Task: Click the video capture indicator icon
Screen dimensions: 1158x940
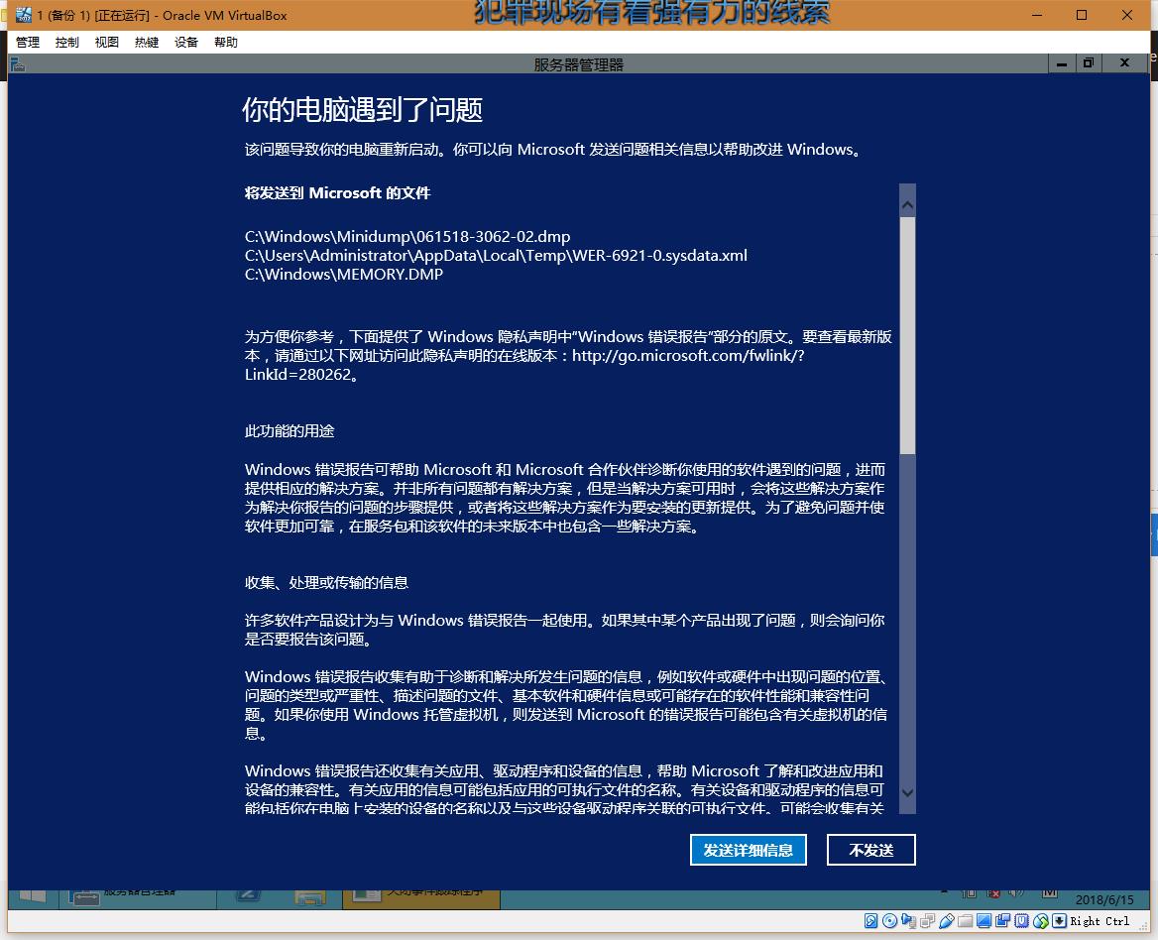Action: [x=1003, y=921]
